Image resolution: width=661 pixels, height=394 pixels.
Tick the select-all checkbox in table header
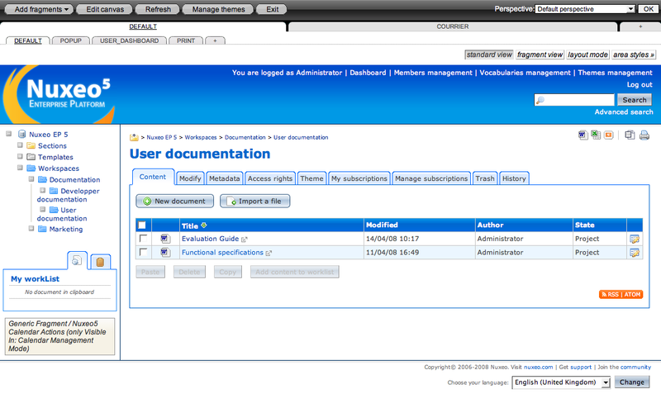point(142,225)
